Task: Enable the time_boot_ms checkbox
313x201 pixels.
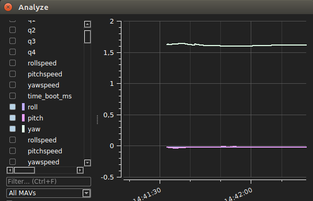Action: (x=13, y=96)
